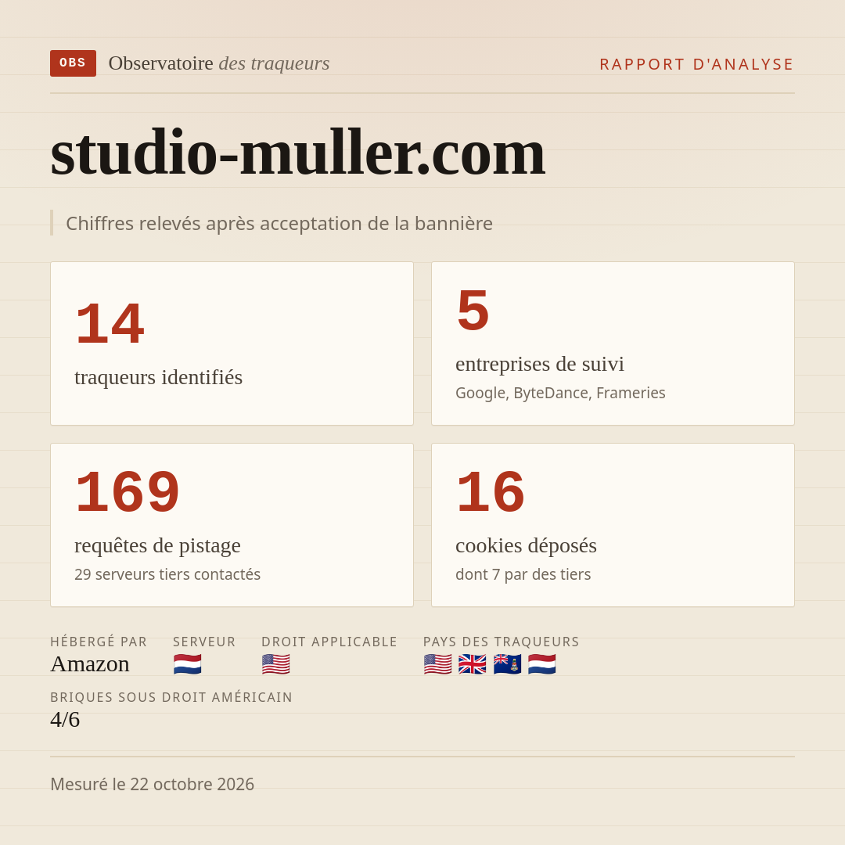Click the Hébergé par label

(99, 642)
